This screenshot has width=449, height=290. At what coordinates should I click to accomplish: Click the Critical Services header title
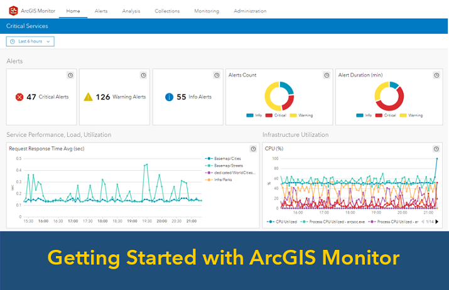[27, 26]
